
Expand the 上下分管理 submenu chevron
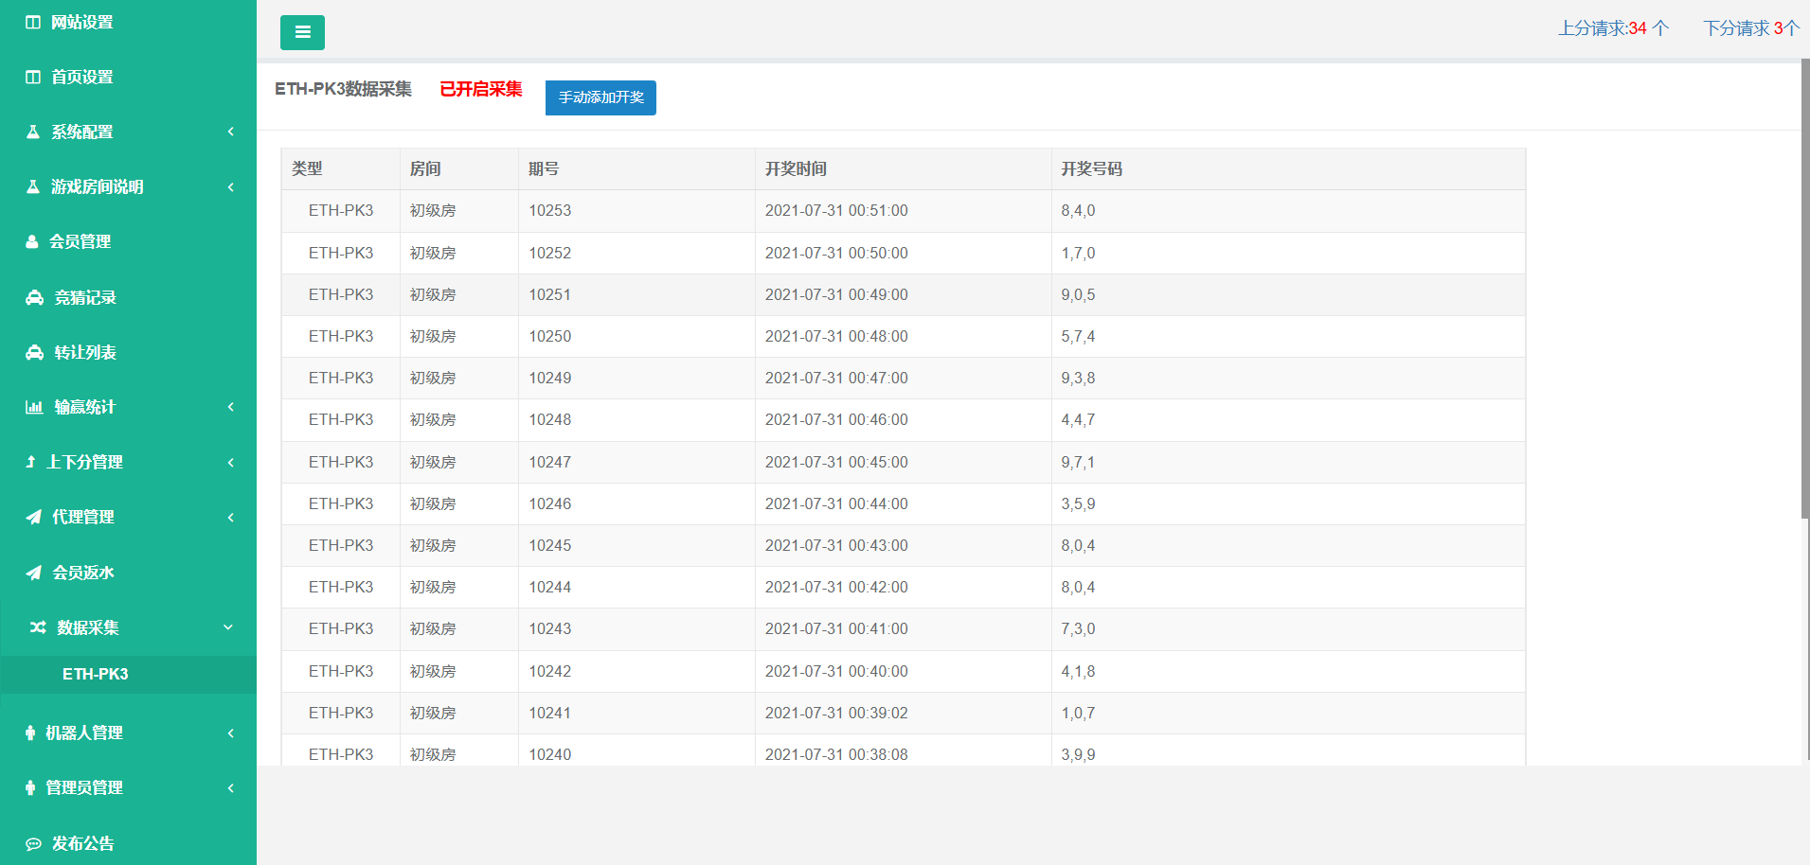pyautogui.click(x=230, y=462)
